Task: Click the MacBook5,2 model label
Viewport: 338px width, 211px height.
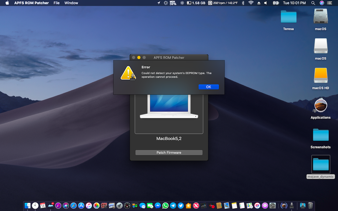Action: tap(169, 138)
